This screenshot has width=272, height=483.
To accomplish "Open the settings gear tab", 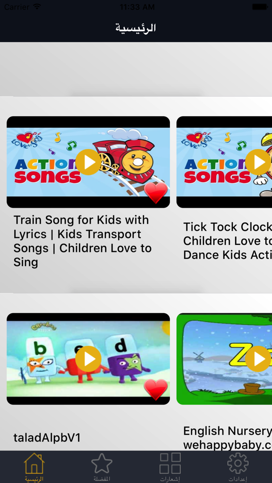I will tap(238, 463).
